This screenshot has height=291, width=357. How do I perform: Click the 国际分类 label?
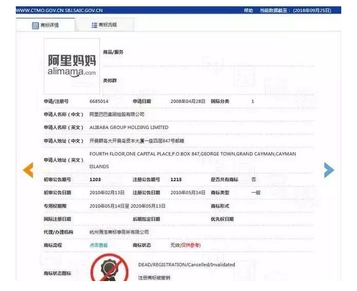(x=220, y=101)
